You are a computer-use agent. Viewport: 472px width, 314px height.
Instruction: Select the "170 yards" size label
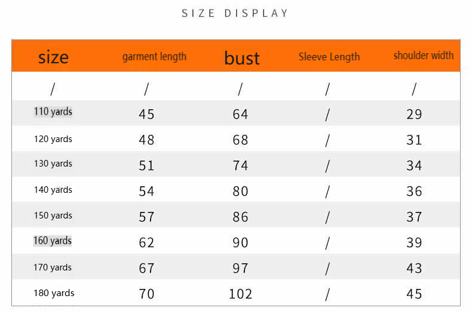pyautogui.click(x=53, y=267)
